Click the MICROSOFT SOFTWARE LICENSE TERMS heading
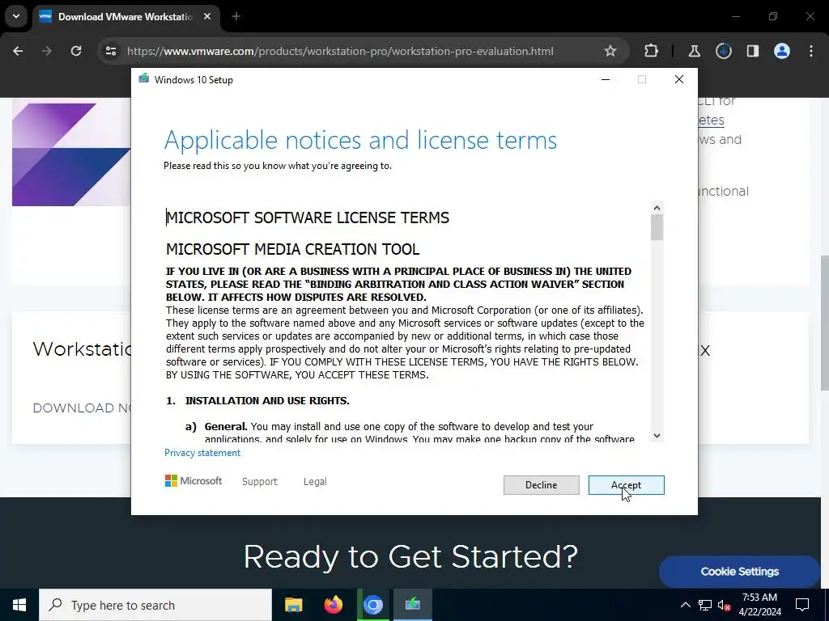 308,218
